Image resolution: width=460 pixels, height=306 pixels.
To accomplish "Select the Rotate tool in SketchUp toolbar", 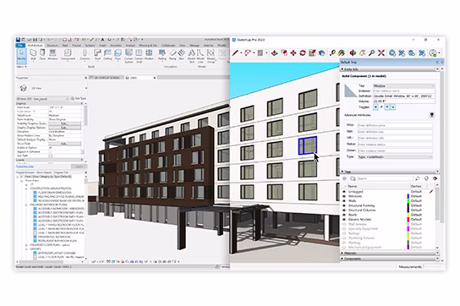I will pos(303,52).
